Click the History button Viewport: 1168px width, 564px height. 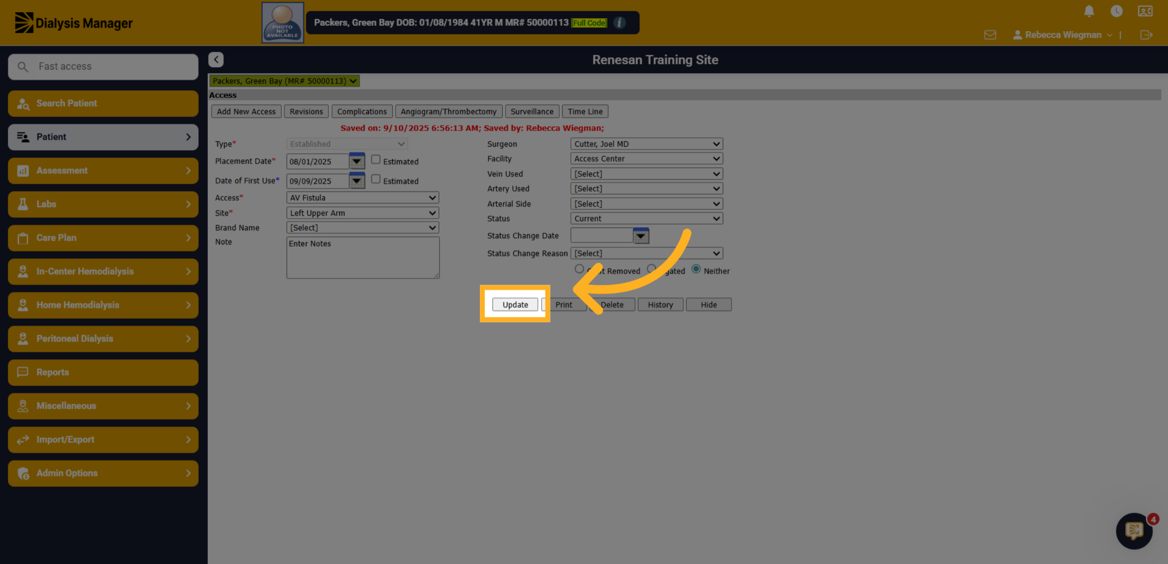click(660, 305)
